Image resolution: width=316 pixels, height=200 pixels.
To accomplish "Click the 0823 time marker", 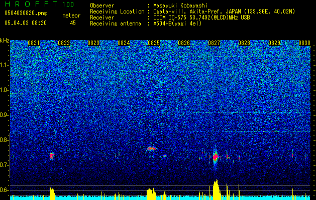I will [x=93, y=43].
